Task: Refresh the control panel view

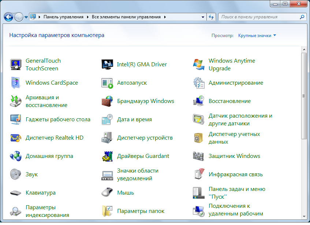Action: coord(211,17)
